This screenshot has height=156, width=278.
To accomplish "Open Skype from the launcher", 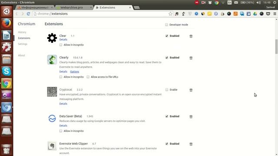I will [7, 71].
